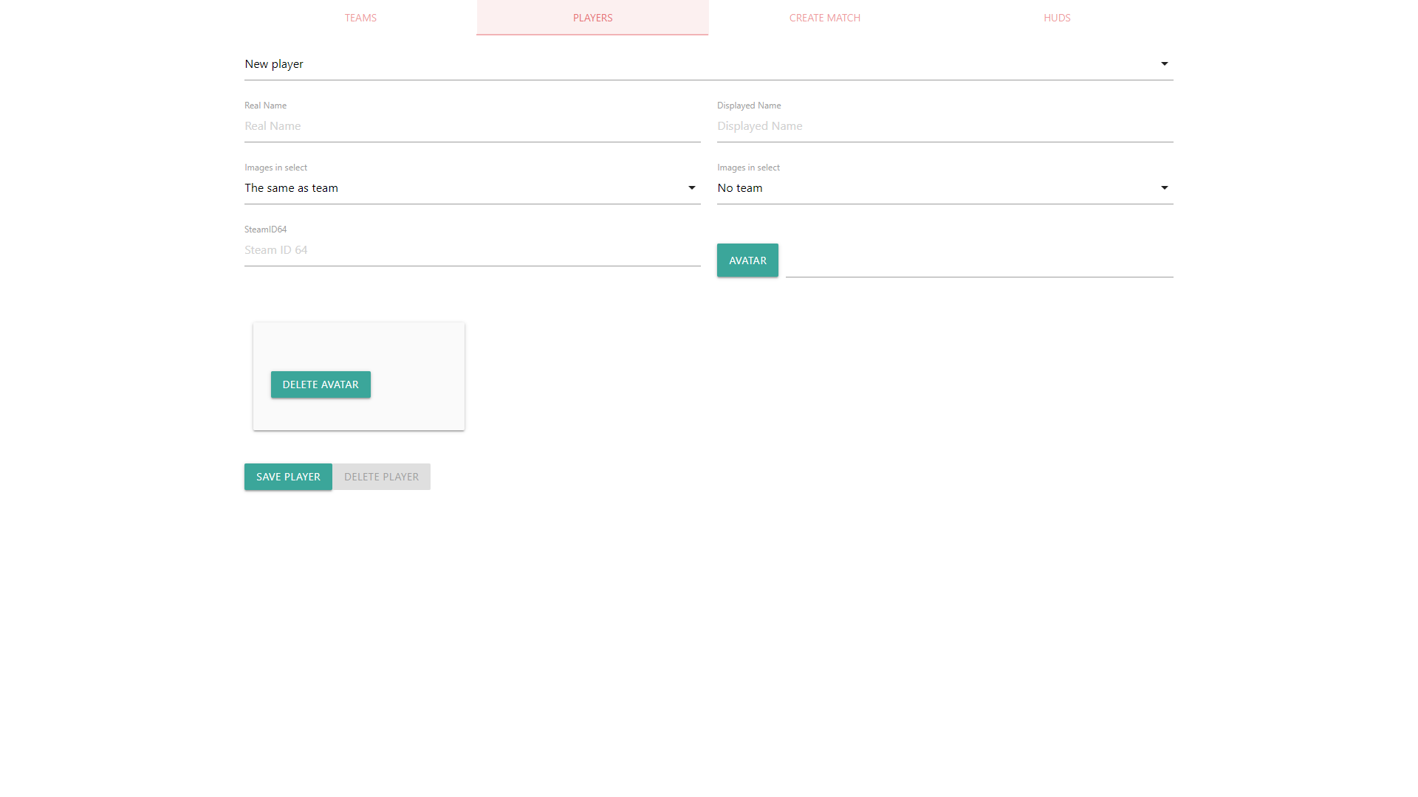
Task: Click the caret icon of 'The same as team'
Action: 691,188
